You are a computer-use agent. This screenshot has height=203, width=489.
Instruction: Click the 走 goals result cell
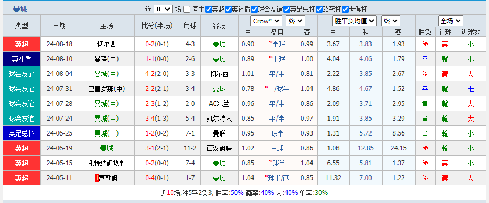[470, 89]
